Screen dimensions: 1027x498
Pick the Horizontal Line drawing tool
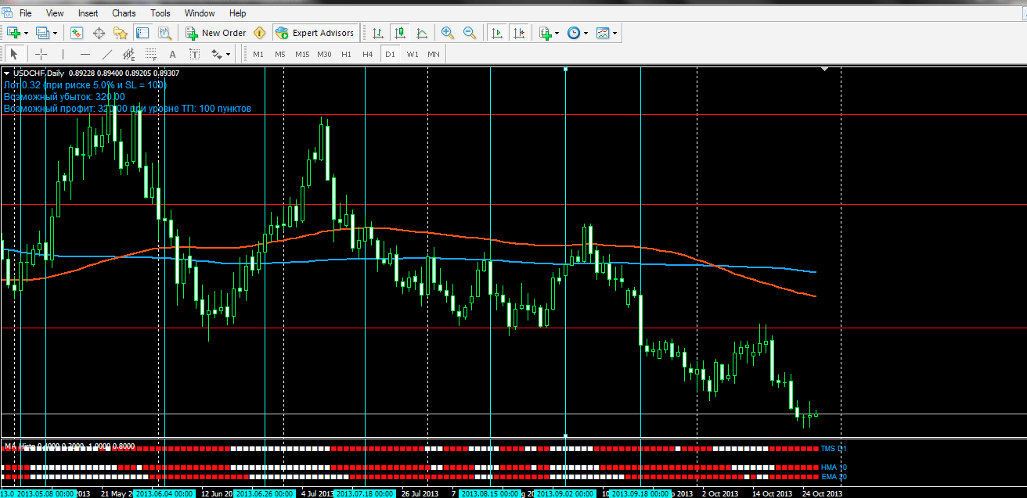pos(85,54)
